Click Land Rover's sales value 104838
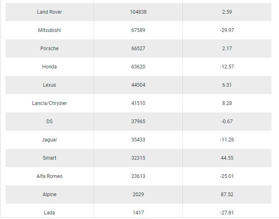 pos(138,12)
